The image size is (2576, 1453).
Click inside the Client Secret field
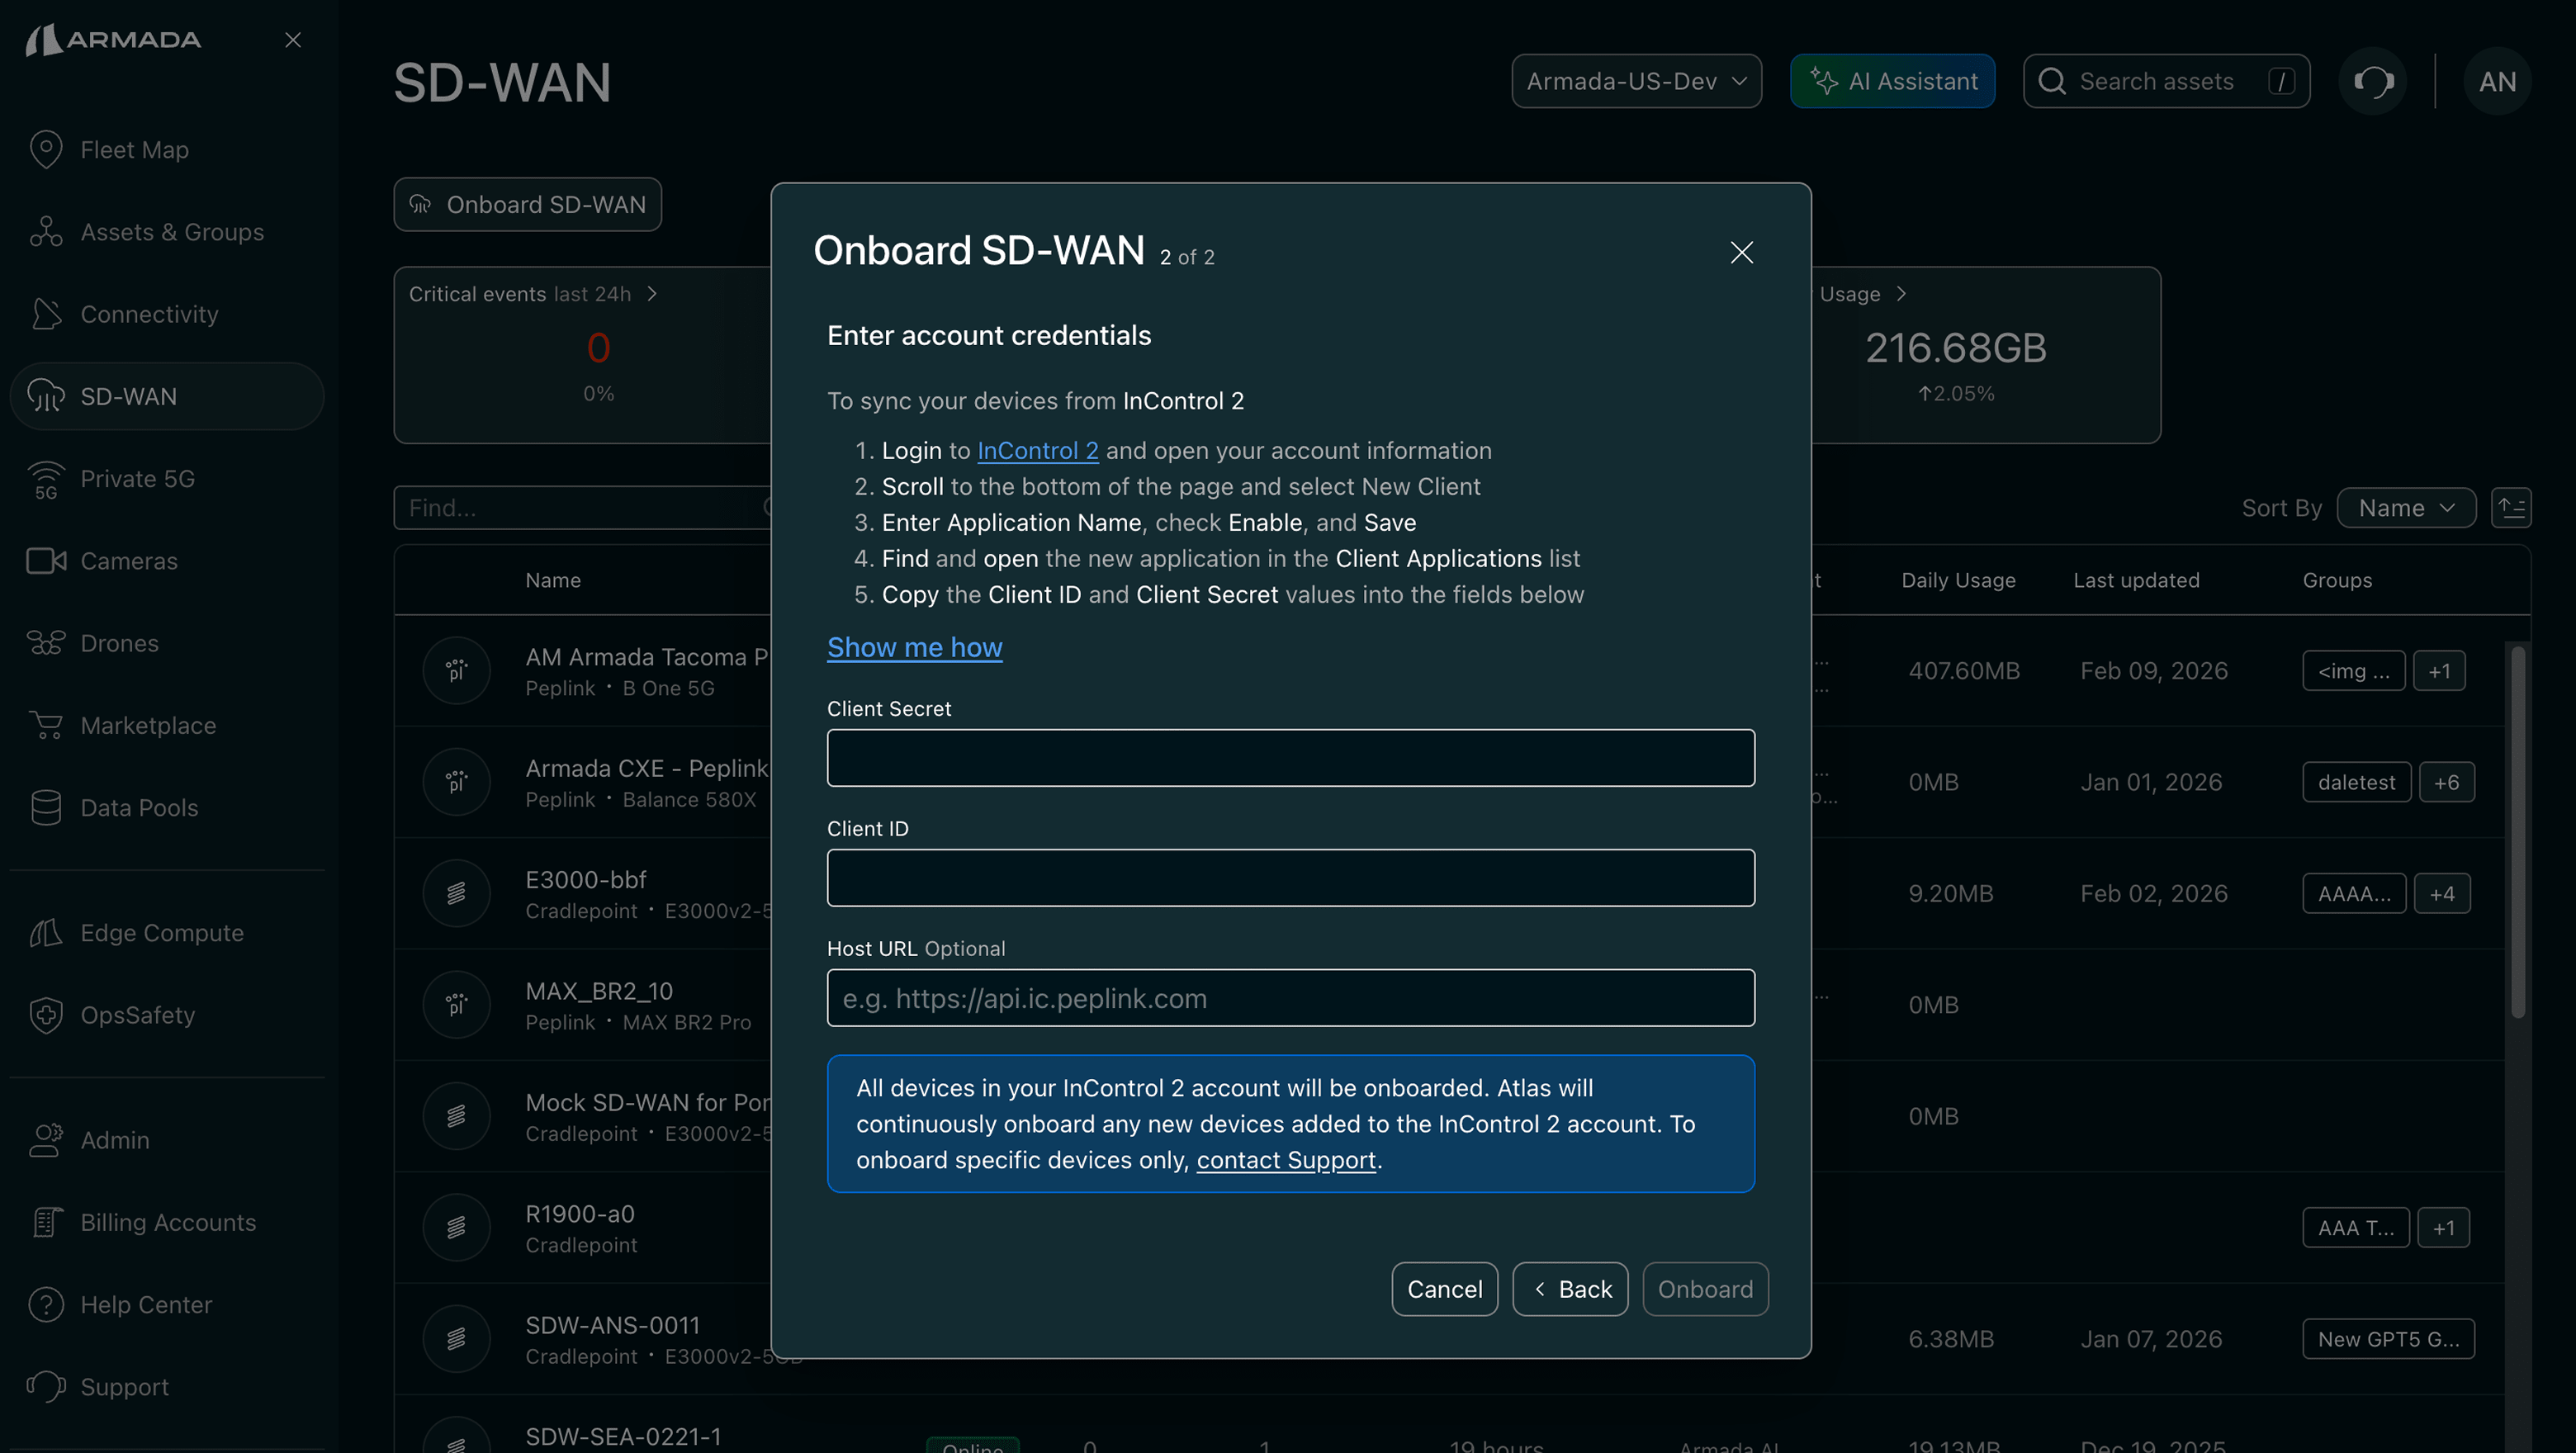coord(1290,758)
